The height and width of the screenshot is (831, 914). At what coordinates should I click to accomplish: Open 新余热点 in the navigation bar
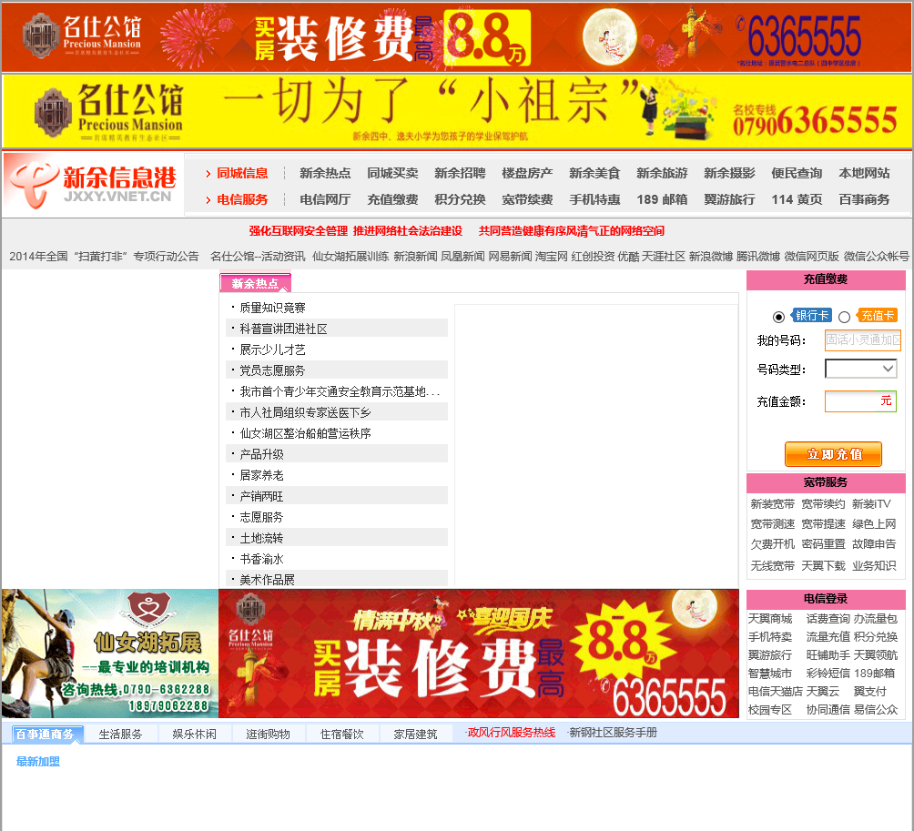coord(325,173)
